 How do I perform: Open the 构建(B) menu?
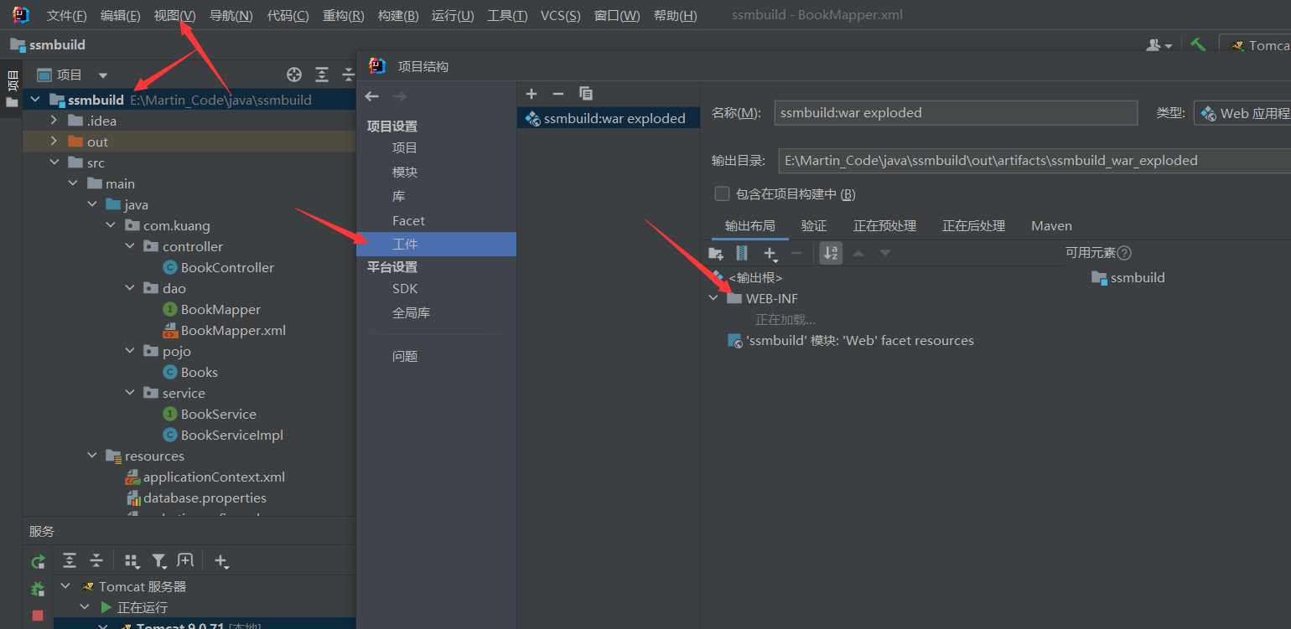398,16
